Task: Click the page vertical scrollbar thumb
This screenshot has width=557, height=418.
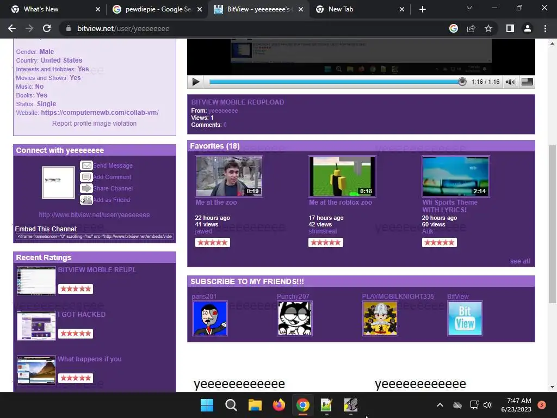Action: click(x=552, y=224)
